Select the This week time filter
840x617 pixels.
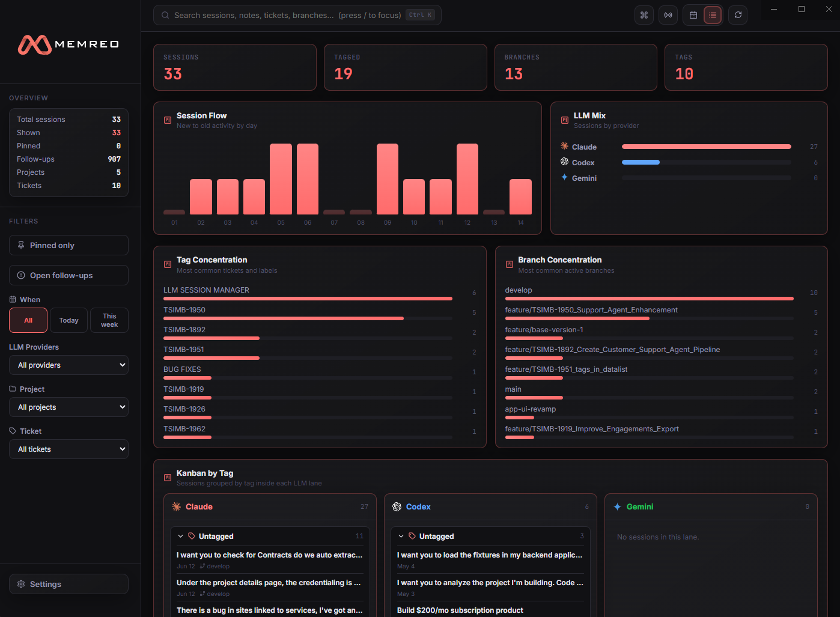[x=109, y=320]
